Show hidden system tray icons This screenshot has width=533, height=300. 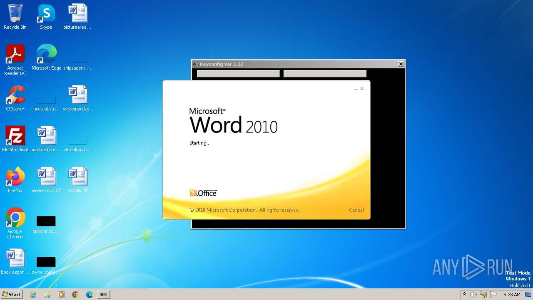[x=464, y=295]
